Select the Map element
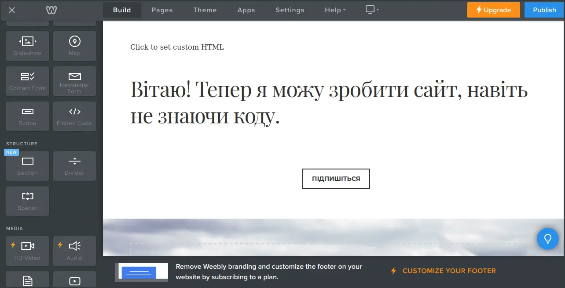Image resolution: width=565 pixels, height=288 pixels. (x=74, y=46)
